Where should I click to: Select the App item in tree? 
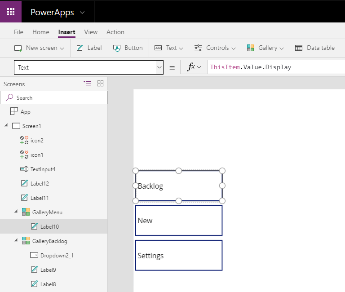coord(26,112)
